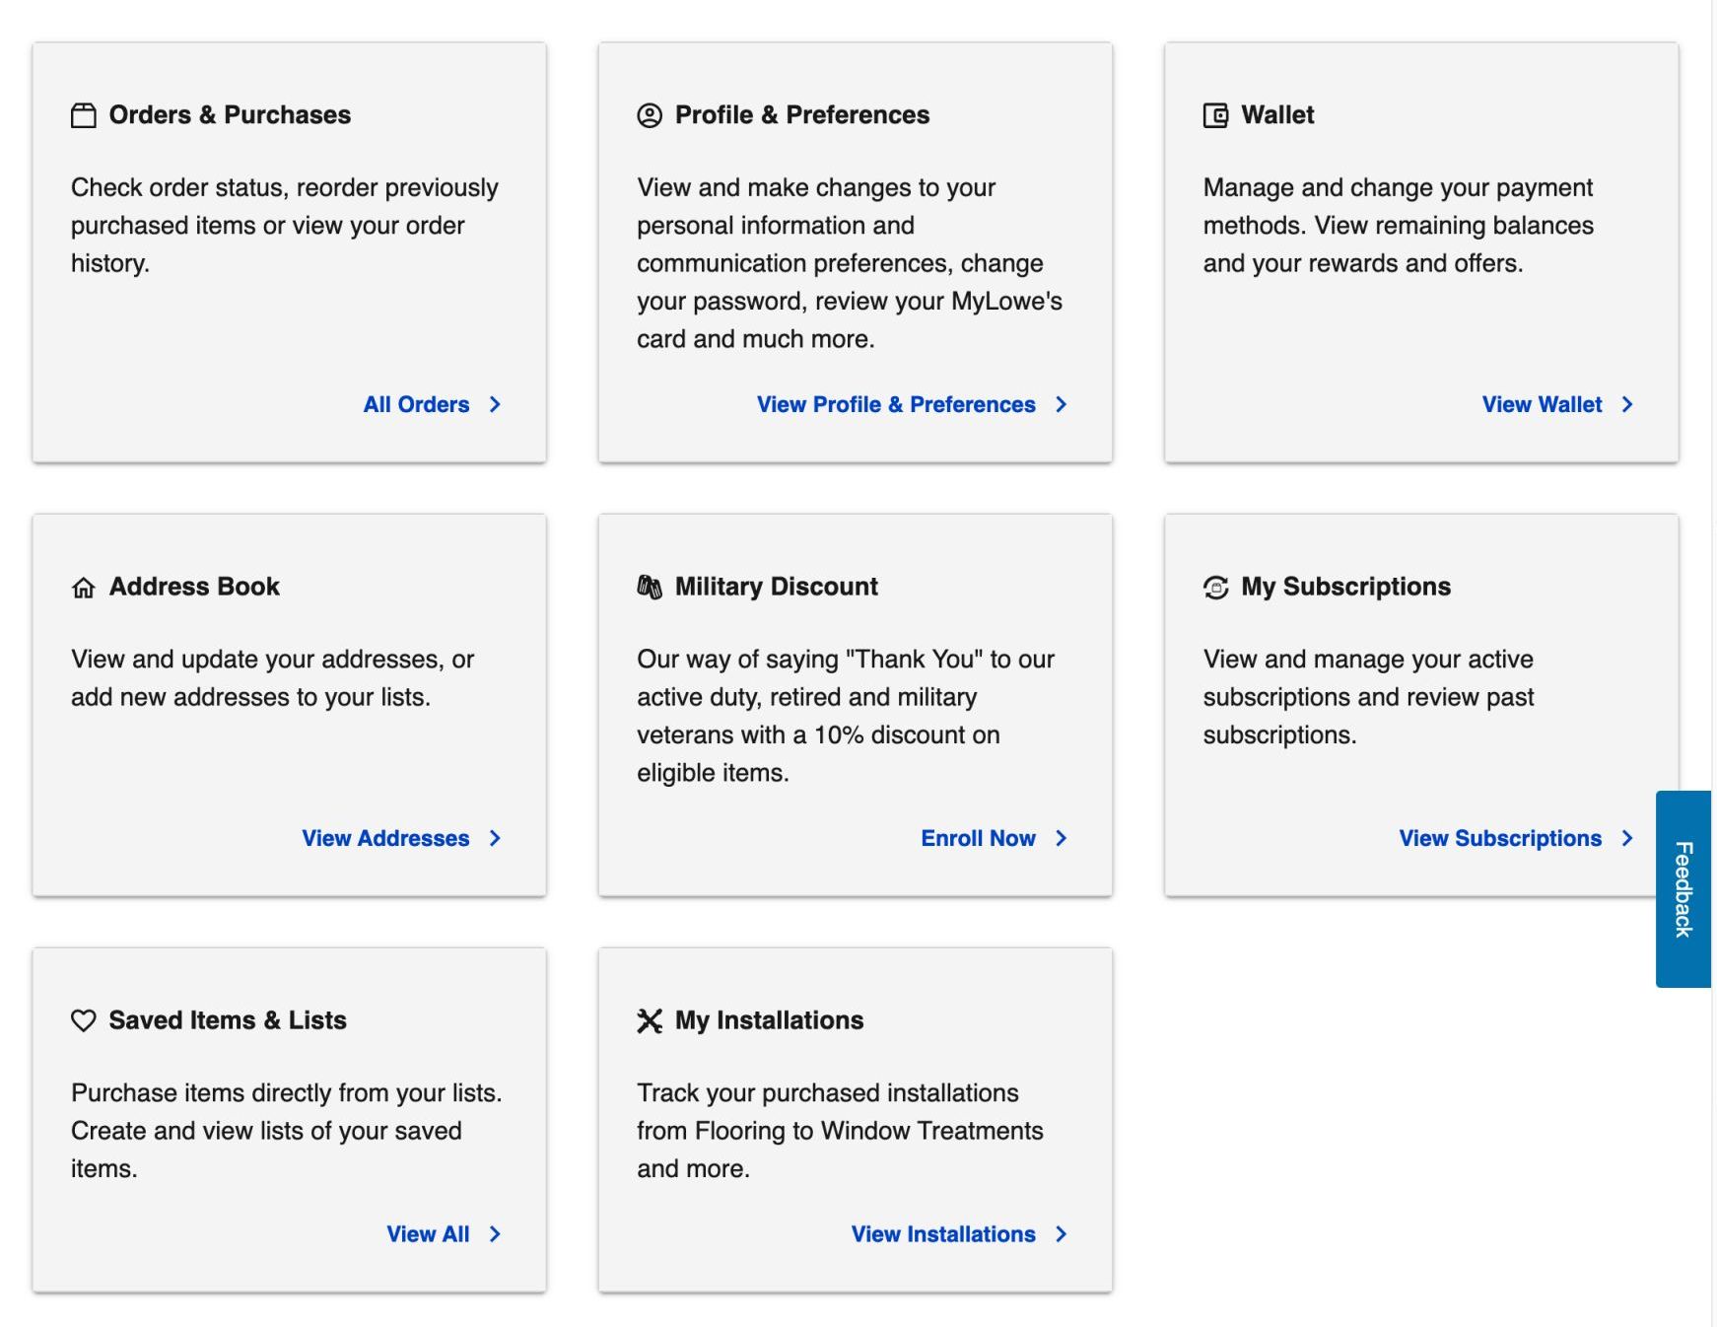
Task: Click the Profile & Preferences person icon
Action: pos(650,115)
